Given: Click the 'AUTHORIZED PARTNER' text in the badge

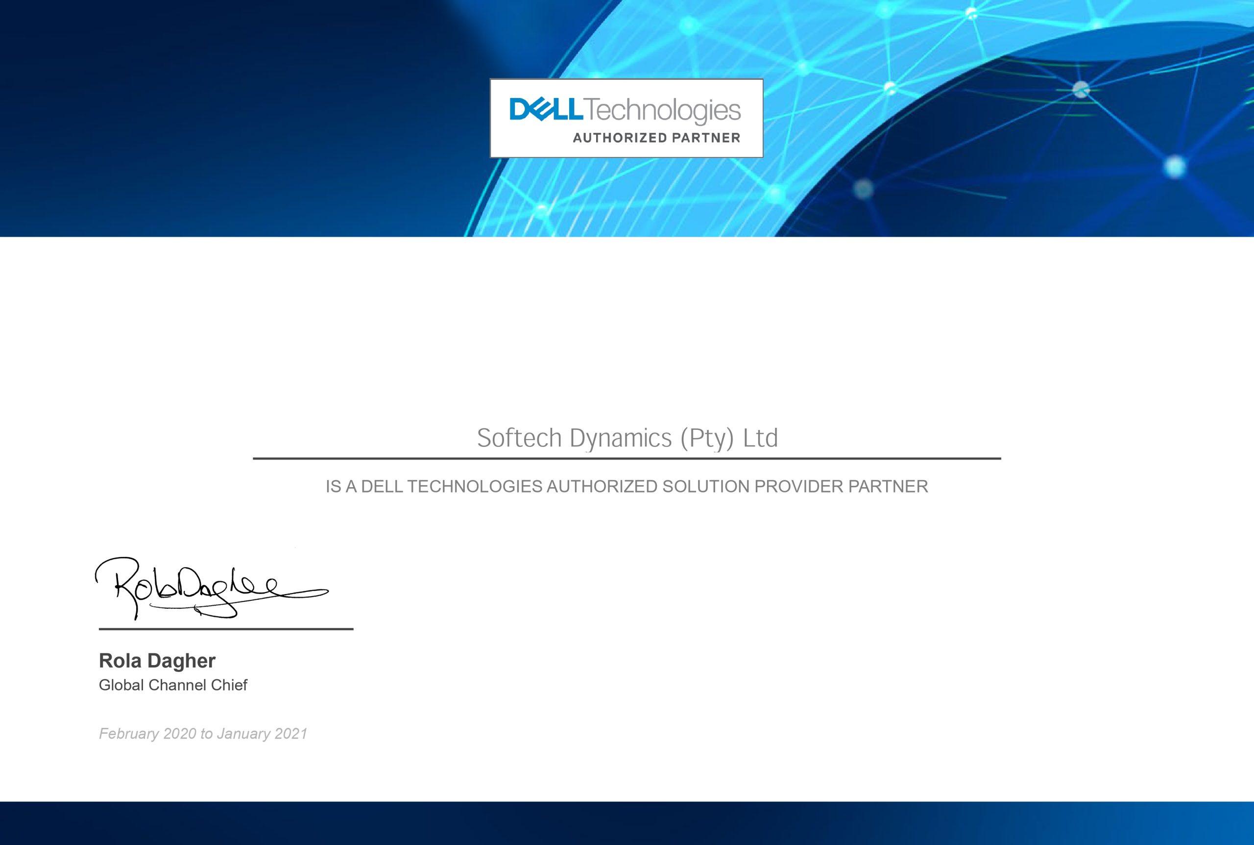Looking at the screenshot, I should 656,138.
